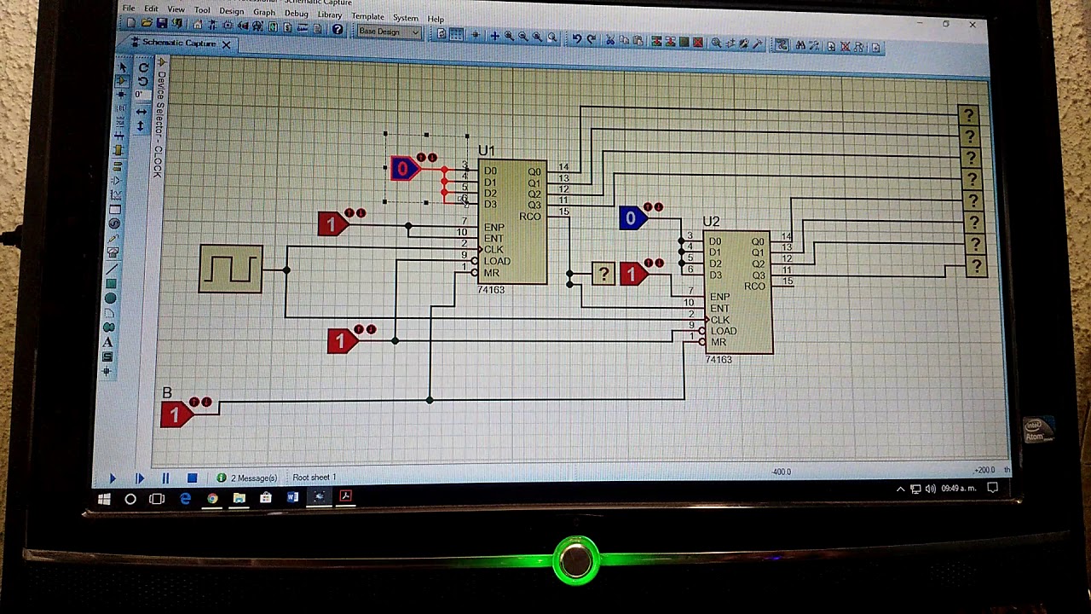Select the clock generator component
This screenshot has height=614, width=1091.
tap(231, 269)
